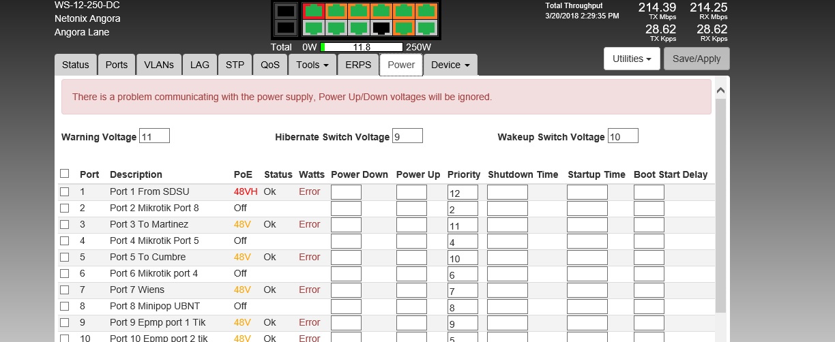Click the orange port icon in the bottom row
835x342 pixels.
[x=404, y=28]
